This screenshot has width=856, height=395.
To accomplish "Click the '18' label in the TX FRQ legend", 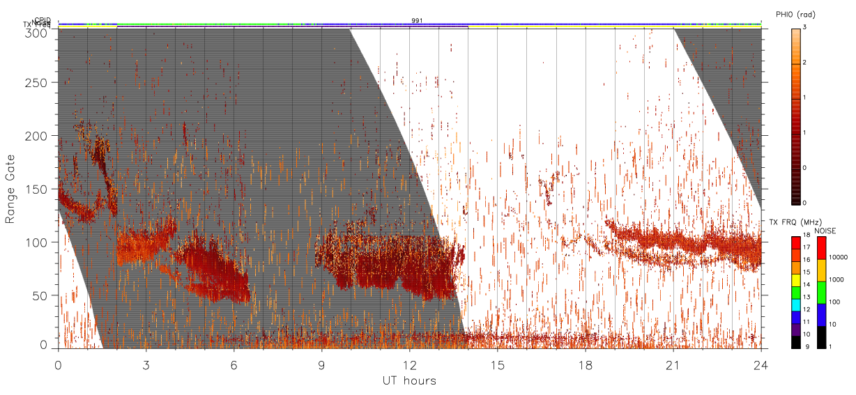I will [x=807, y=235].
